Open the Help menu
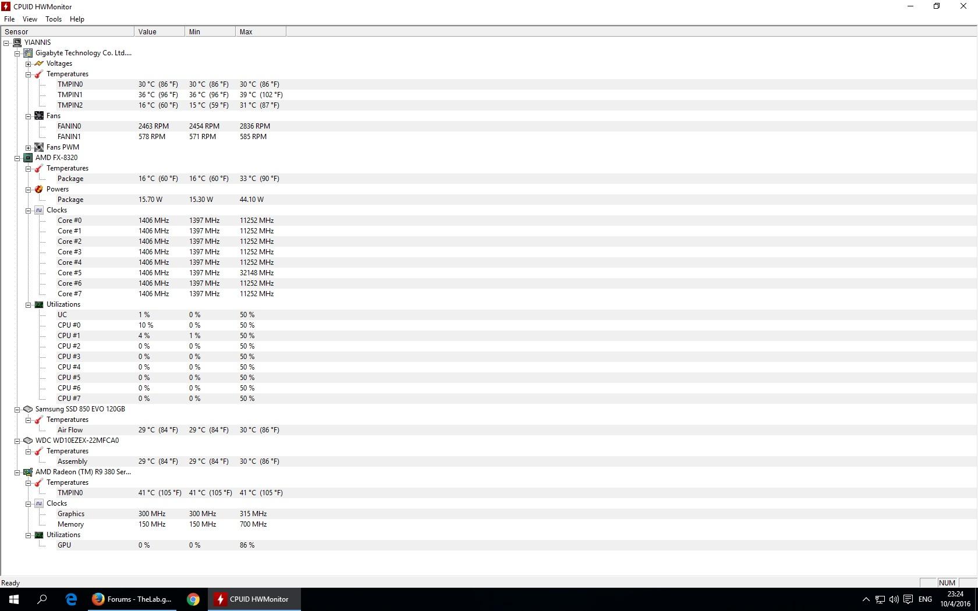978x611 pixels. click(77, 19)
